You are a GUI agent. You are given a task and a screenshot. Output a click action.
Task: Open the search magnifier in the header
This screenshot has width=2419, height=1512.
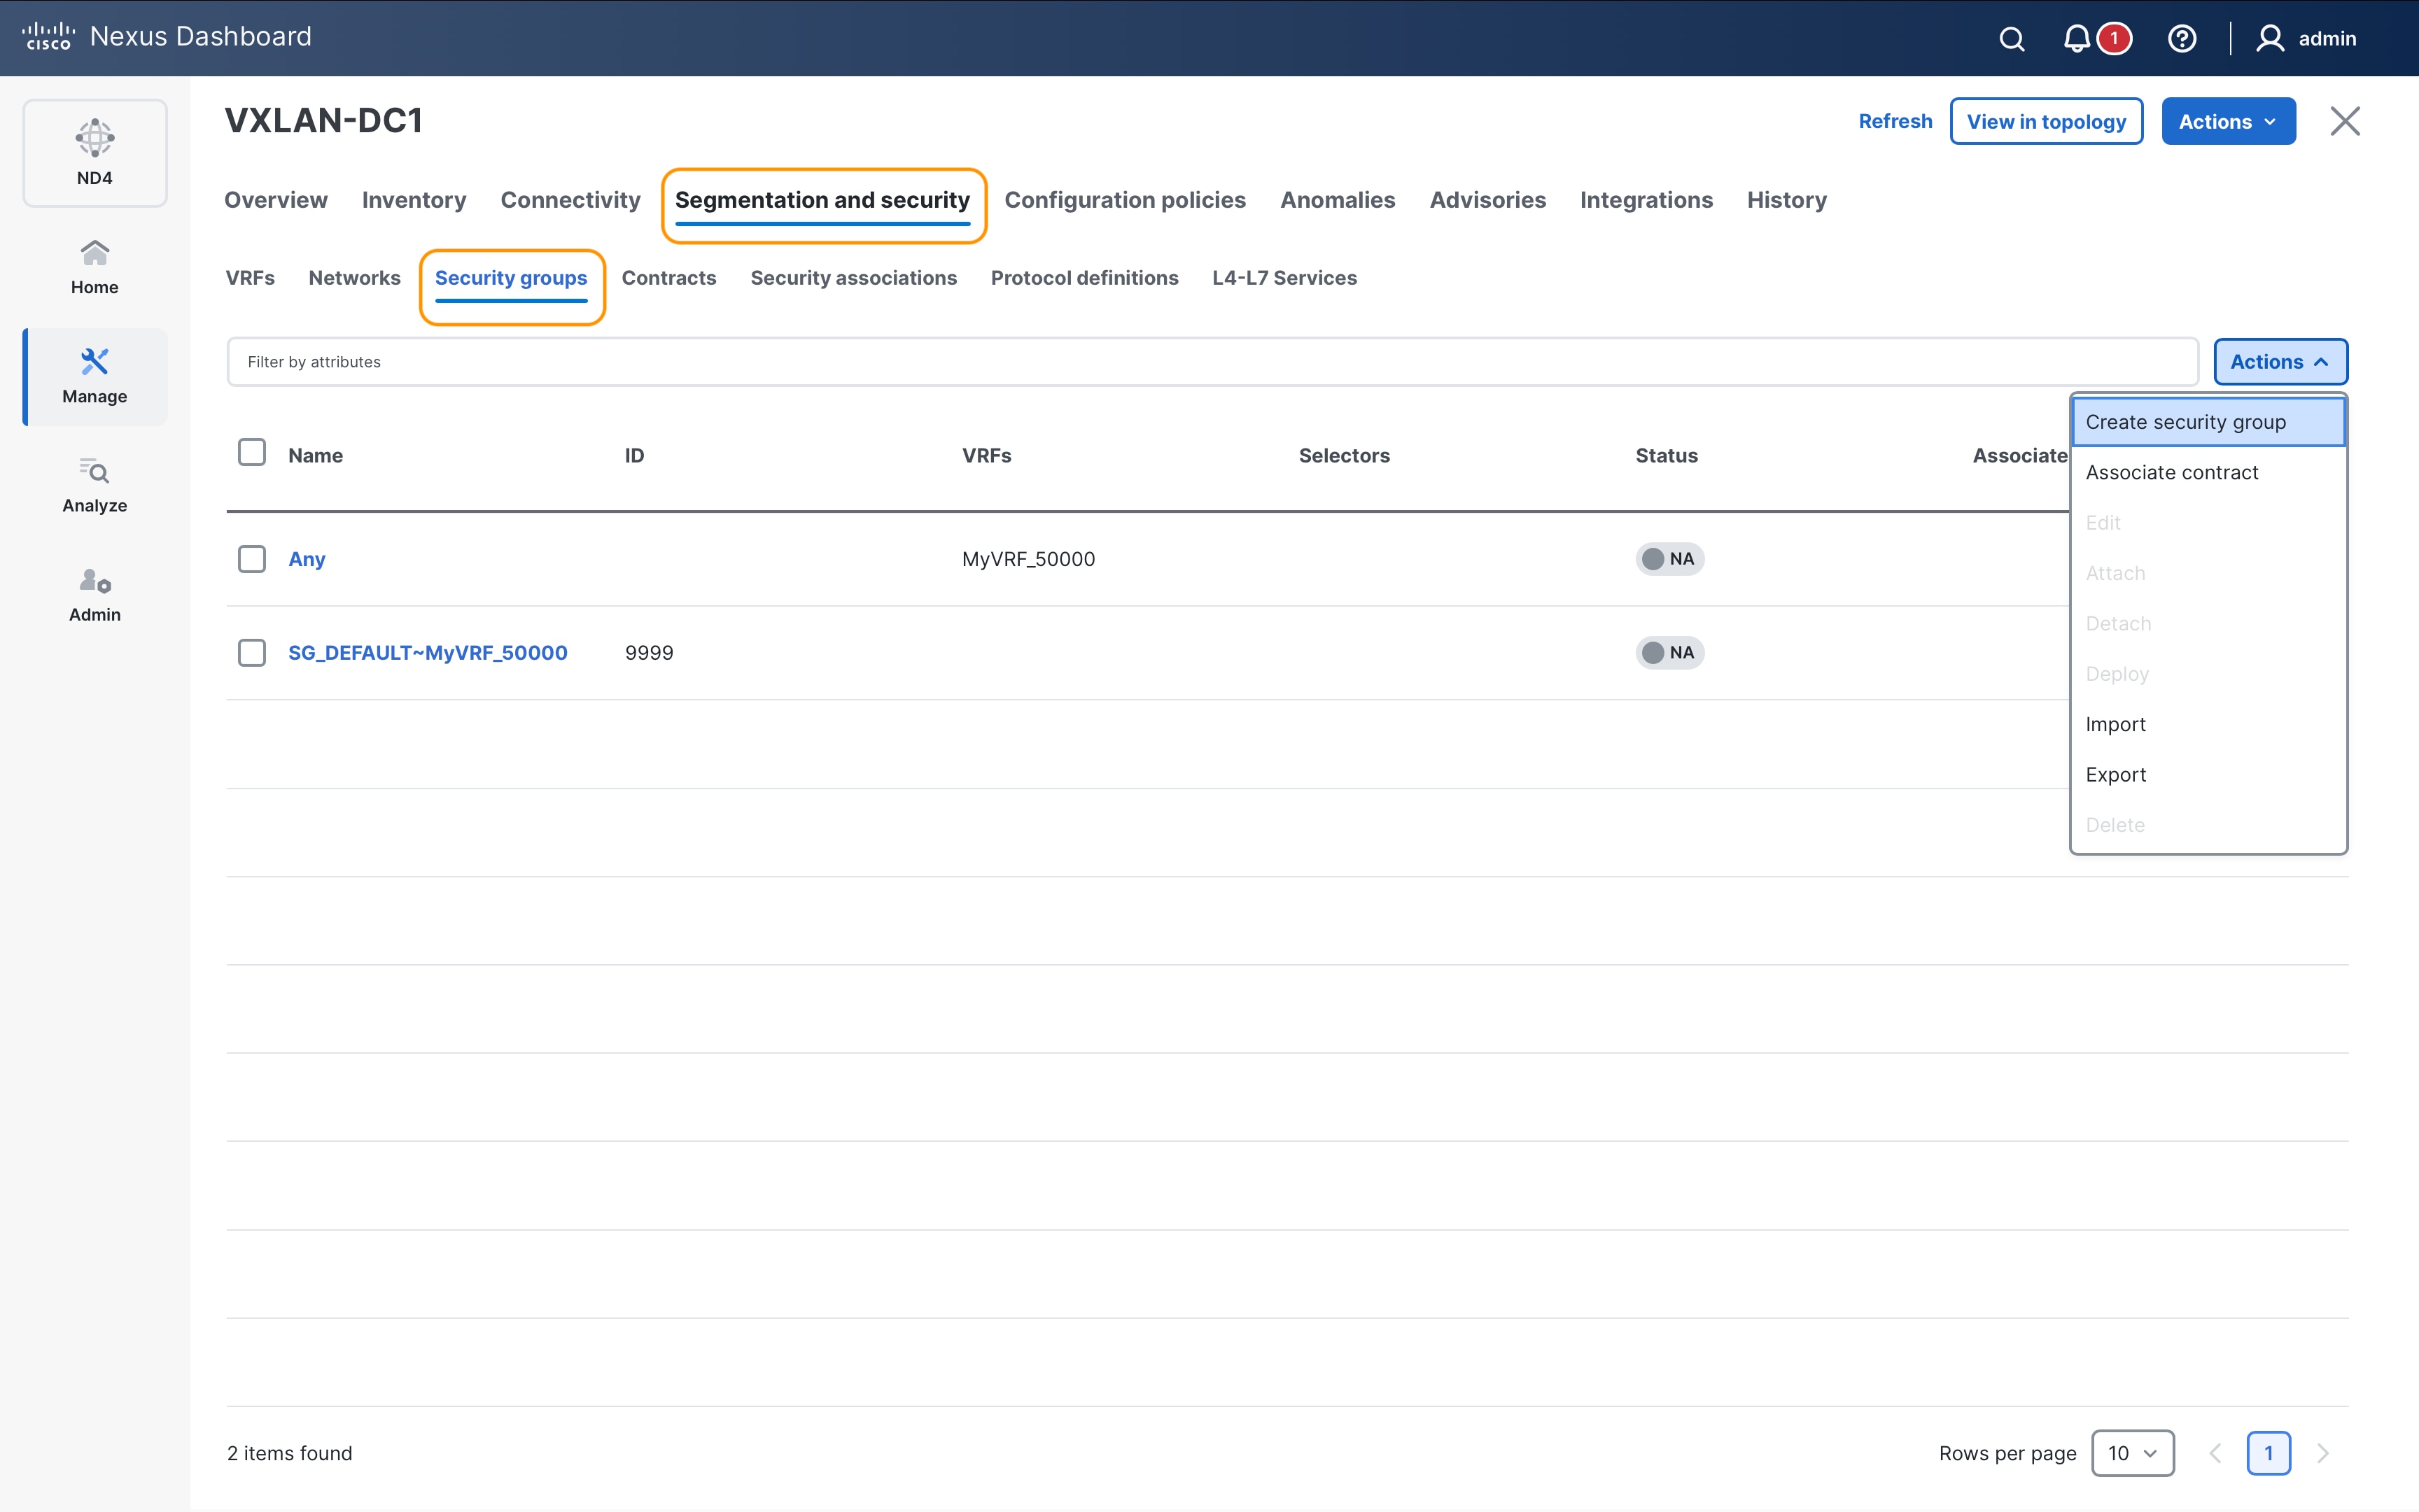pyautogui.click(x=2012, y=39)
